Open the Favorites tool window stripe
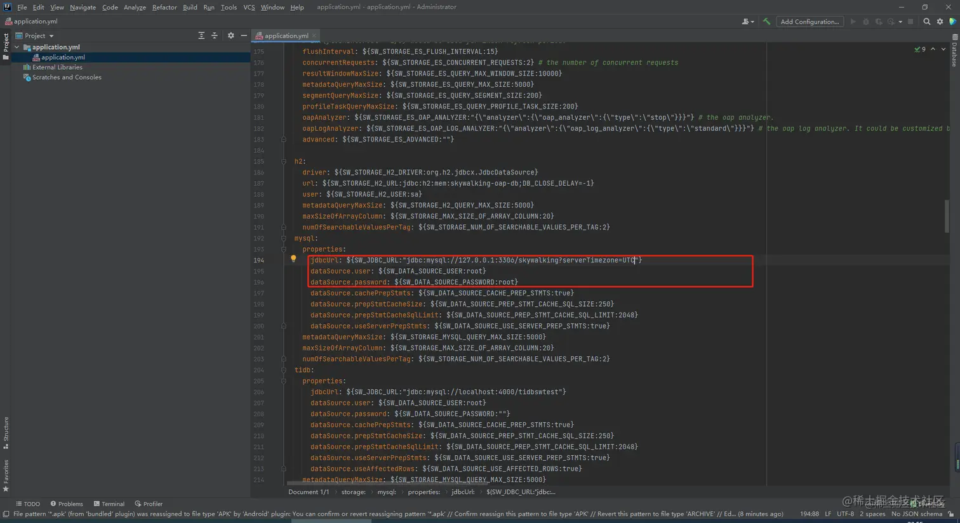The image size is (960, 523). tap(6, 475)
